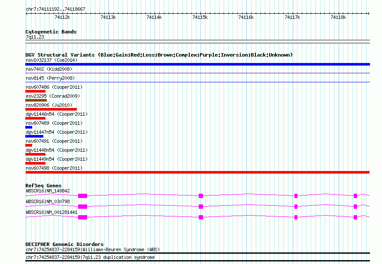Select the dgv11449n54 red loss bar

pyautogui.click(x=35, y=163)
